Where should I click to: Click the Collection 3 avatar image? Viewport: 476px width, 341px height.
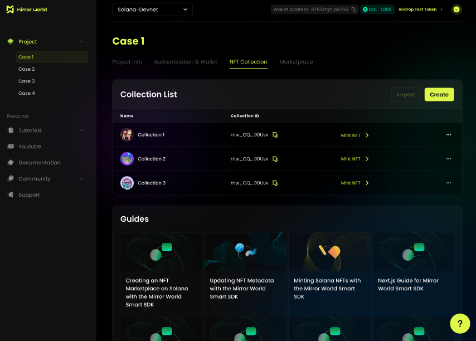[x=127, y=183]
